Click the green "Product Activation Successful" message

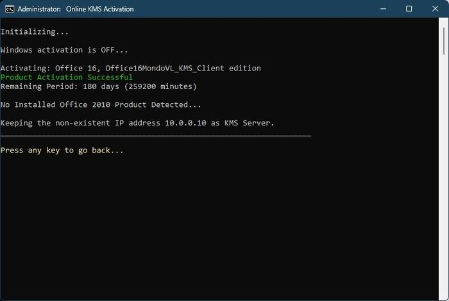tap(67, 77)
